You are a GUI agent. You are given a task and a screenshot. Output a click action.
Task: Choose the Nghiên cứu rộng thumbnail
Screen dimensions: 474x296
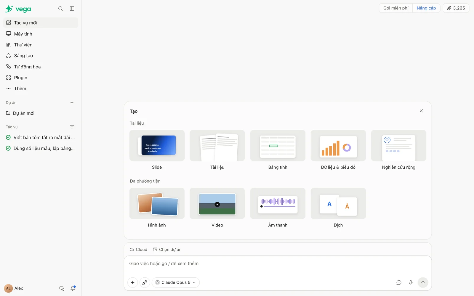[x=399, y=146]
